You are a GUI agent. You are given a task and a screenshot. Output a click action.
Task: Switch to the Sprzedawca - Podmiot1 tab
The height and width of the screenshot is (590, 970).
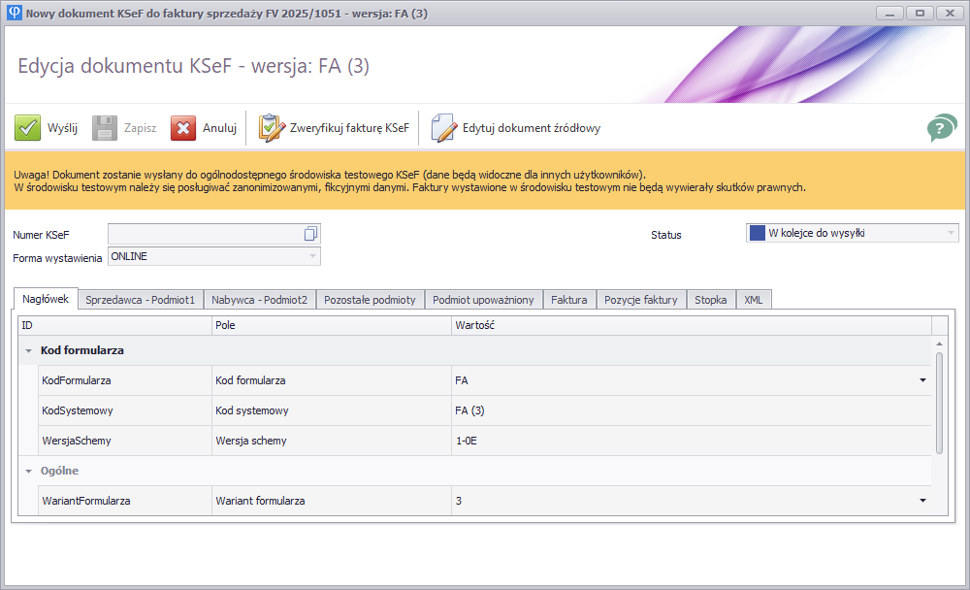point(140,300)
